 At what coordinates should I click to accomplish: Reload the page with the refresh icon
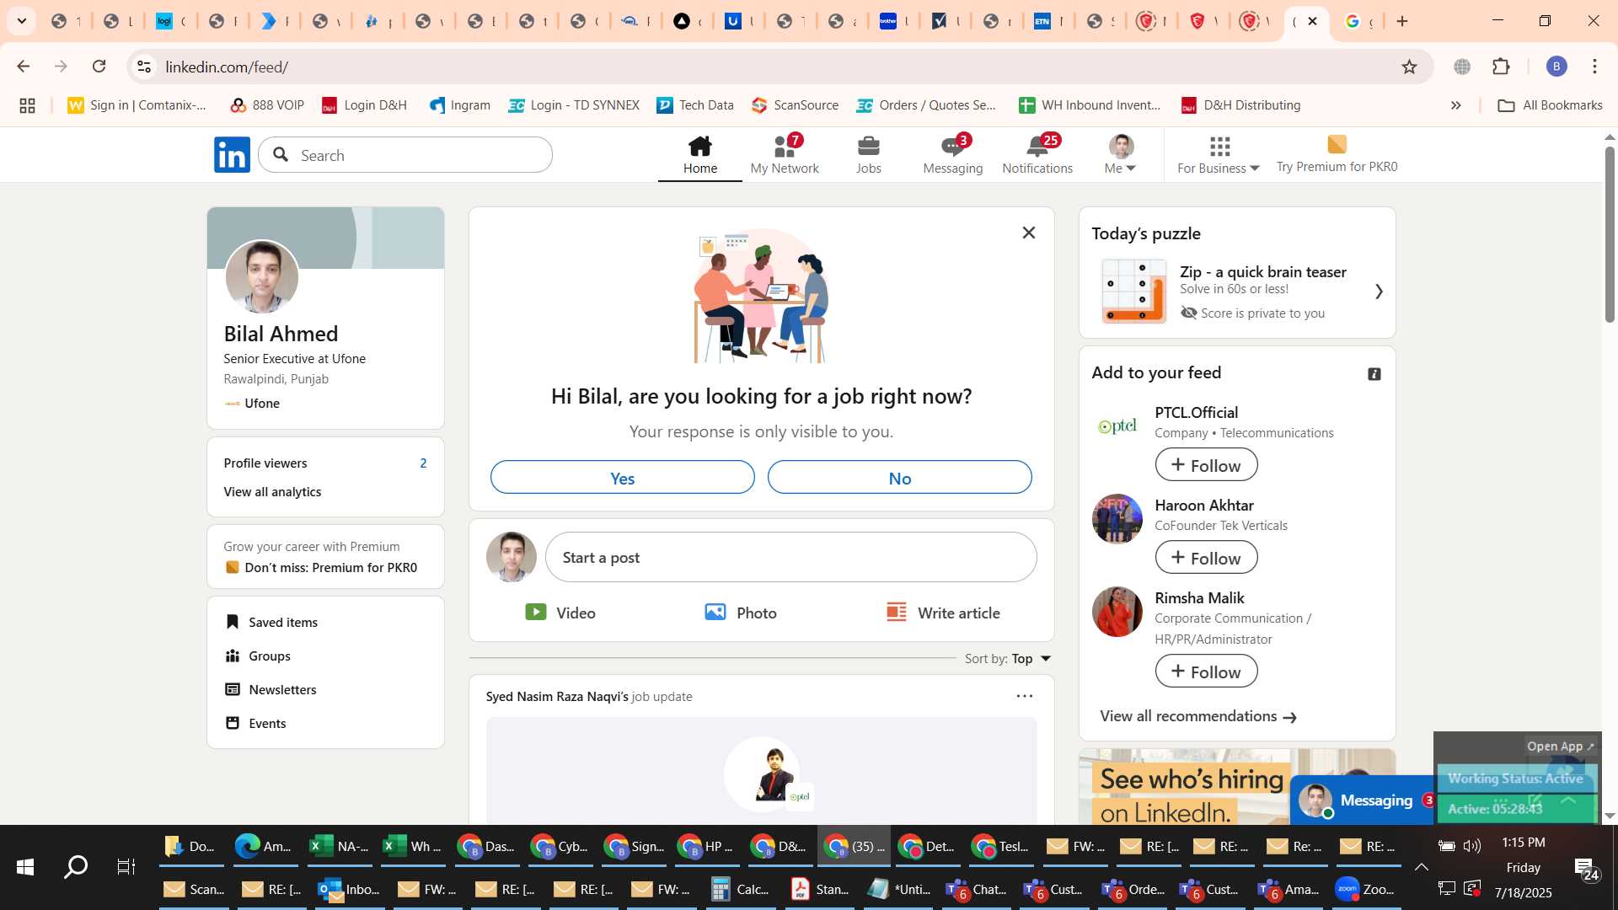99,67
